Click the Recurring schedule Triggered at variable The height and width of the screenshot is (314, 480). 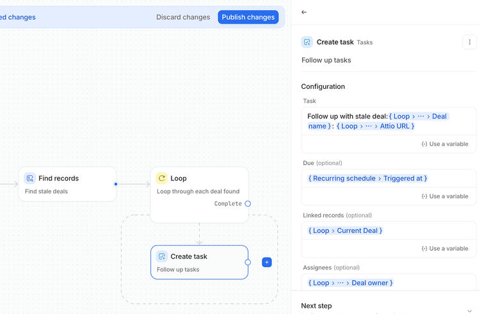[x=367, y=178]
